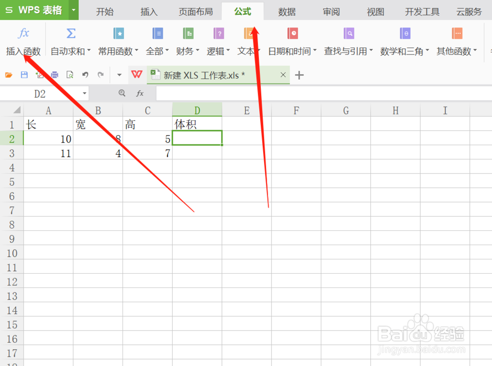
Task: Open the quick access toolbar customize arrow
Action: coord(119,75)
